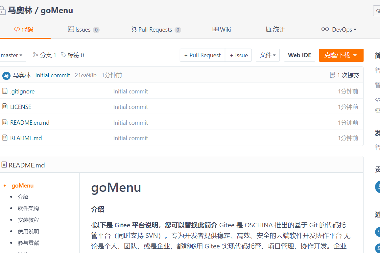Switch to the Issues tab

pos(83,30)
